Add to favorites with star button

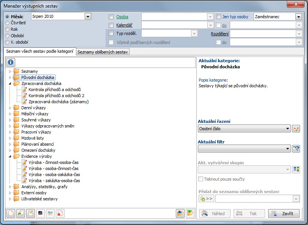(x=206, y=198)
